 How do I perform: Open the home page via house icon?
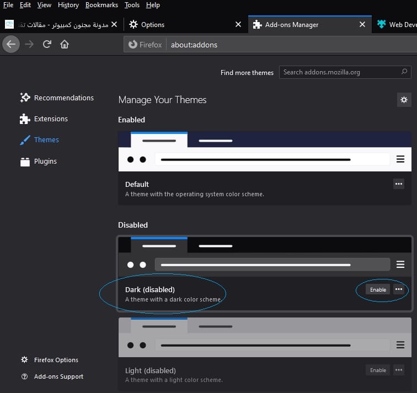pyautogui.click(x=65, y=44)
